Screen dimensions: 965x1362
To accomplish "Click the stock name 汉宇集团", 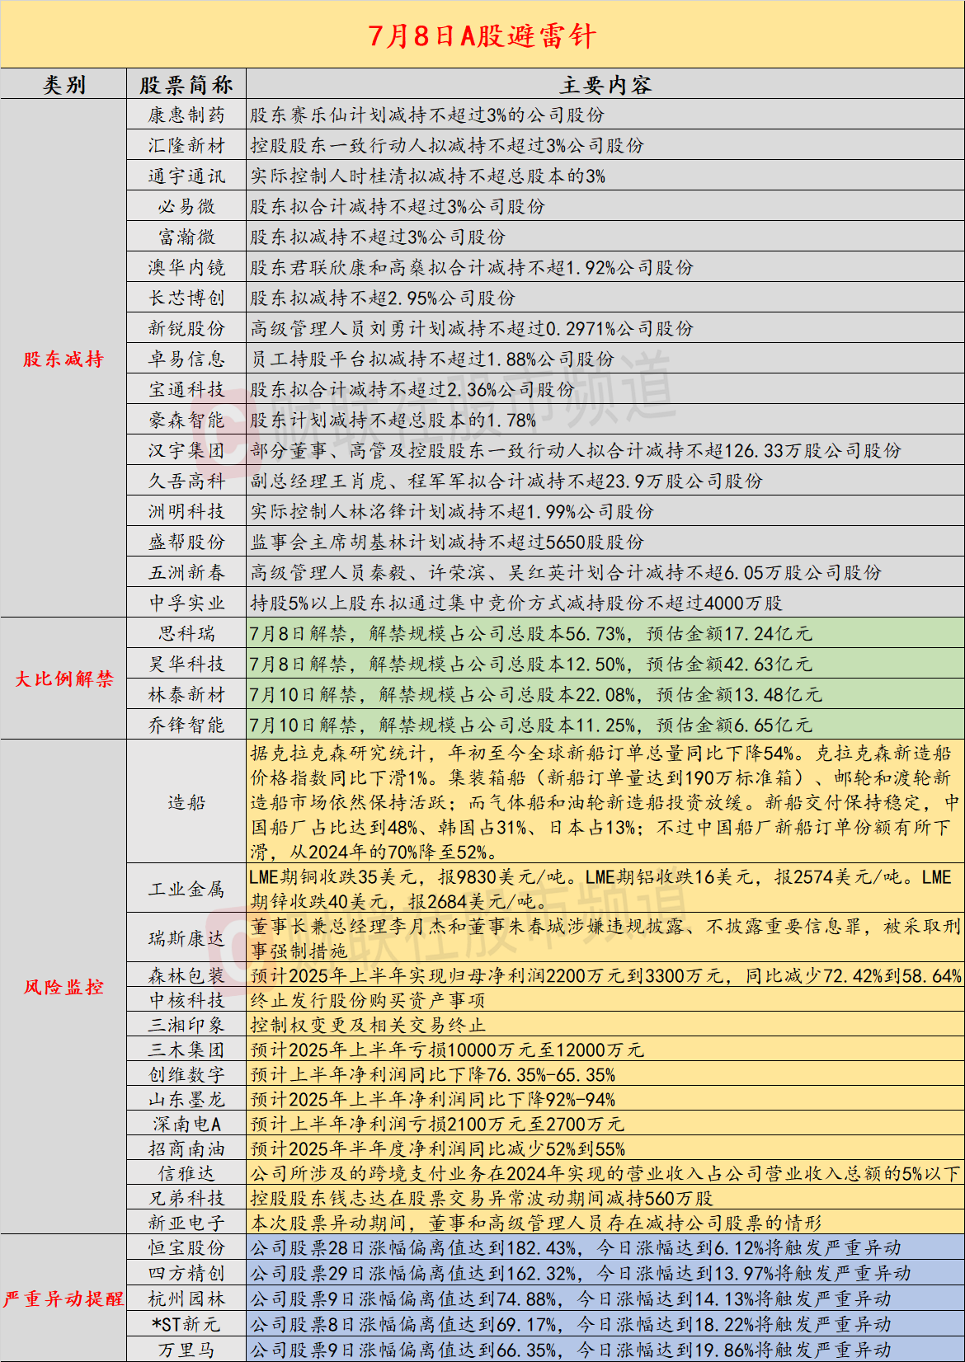I will click(x=186, y=451).
